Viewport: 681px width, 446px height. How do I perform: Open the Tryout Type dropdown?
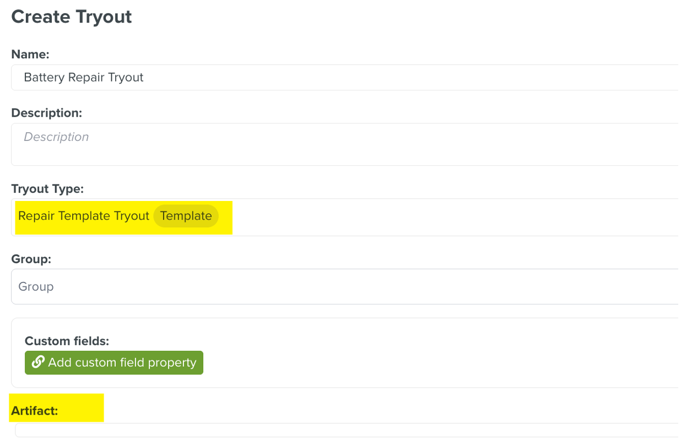tap(441, 217)
